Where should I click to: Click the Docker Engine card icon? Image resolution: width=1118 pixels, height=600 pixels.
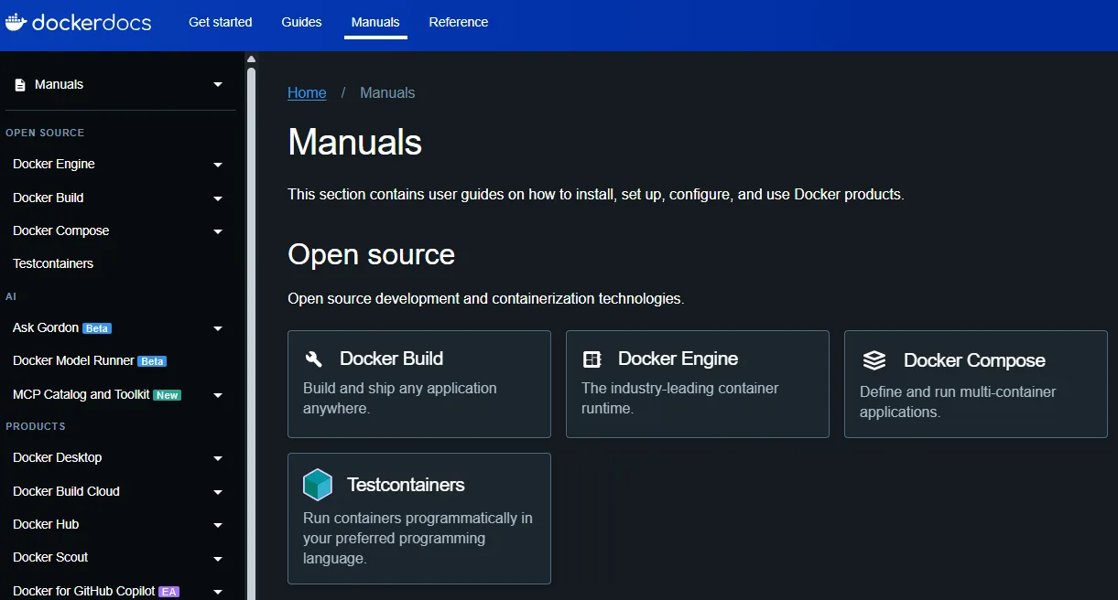pyautogui.click(x=592, y=359)
